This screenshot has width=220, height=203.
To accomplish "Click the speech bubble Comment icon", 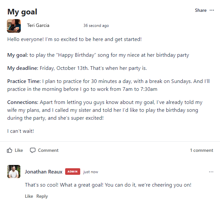I will (x=33, y=150).
